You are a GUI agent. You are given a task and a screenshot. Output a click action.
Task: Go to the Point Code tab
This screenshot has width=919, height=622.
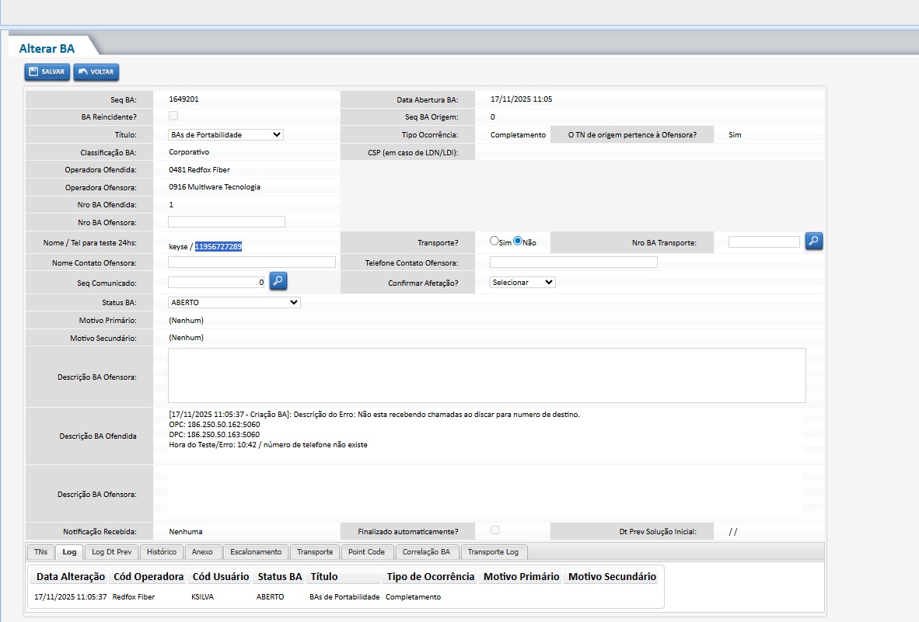366,552
